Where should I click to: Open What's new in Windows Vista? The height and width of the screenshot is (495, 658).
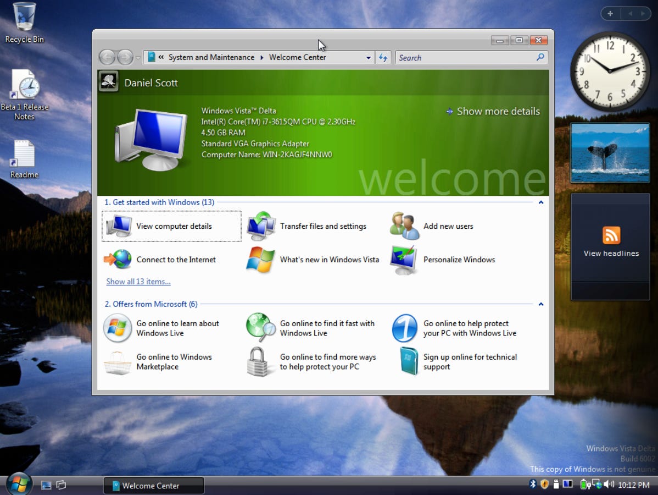coord(329,260)
